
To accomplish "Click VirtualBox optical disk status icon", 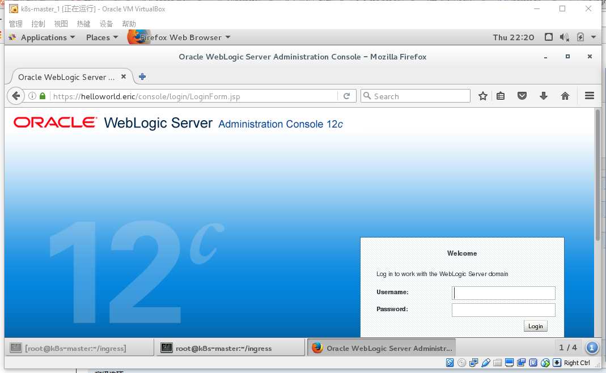I will click(461, 363).
